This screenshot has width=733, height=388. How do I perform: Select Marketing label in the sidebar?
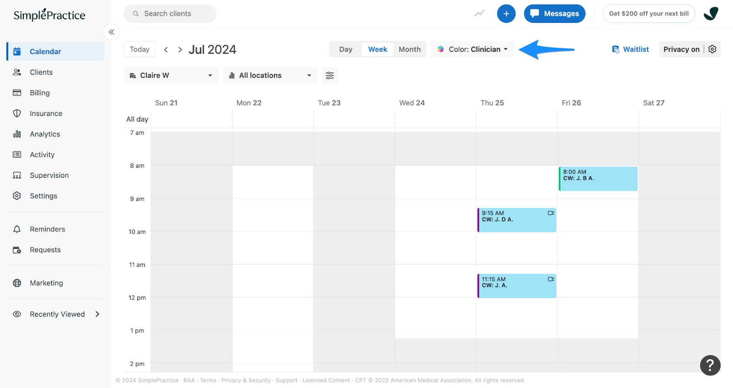[46, 283]
